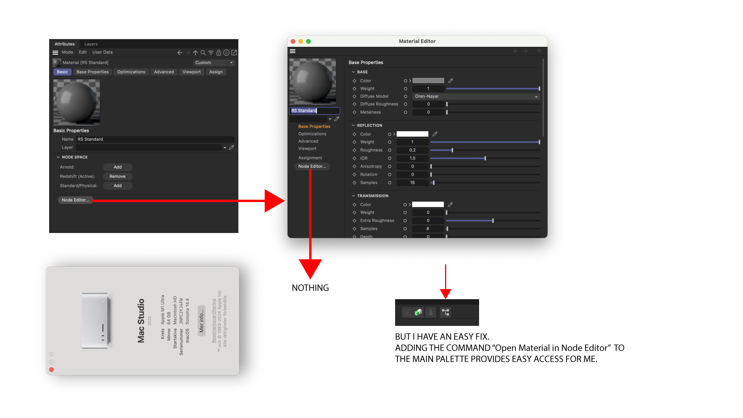The width and height of the screenshot is (743, 418).
Task: Click the Redshift Remove button
Action: (x=117, y=176)
